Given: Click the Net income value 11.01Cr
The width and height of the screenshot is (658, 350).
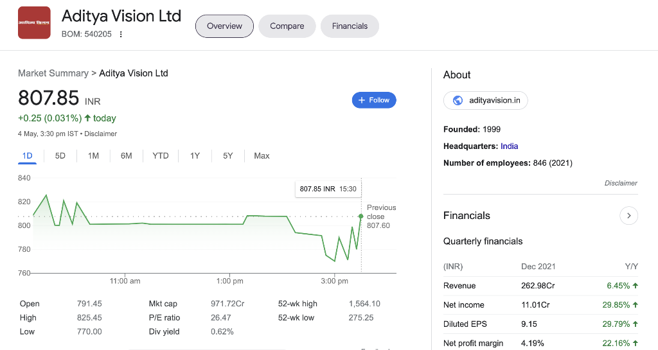Looking at the screenshot, I should pyautogui.click(x=535, y=305).
